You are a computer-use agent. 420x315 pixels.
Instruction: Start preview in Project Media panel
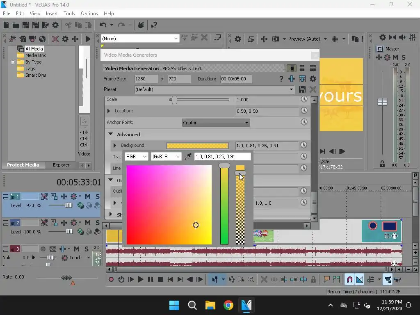point(88,39)
